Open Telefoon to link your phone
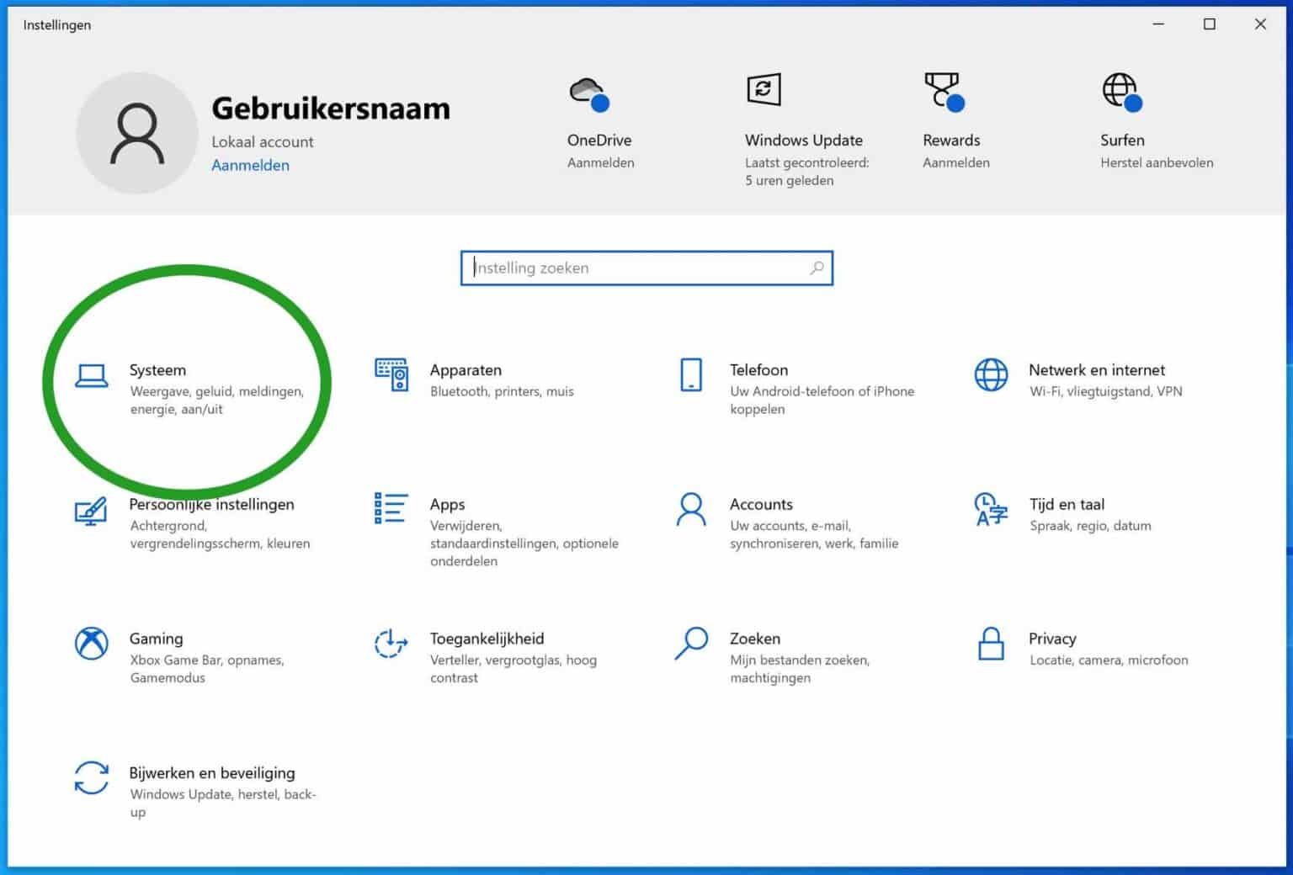 click(758, 370)
